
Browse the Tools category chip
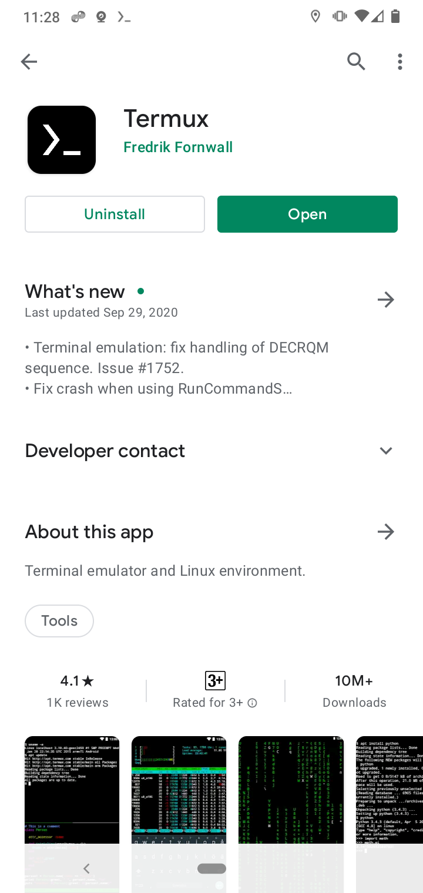tap(59, 620)
